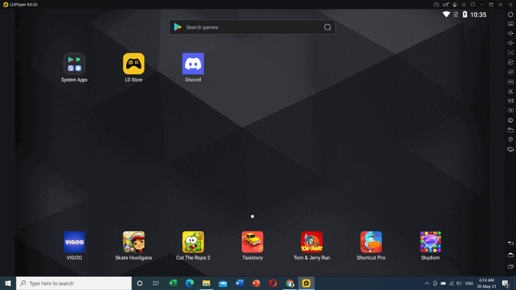Click the Android Wi-Fi status icon

(446, 15)
